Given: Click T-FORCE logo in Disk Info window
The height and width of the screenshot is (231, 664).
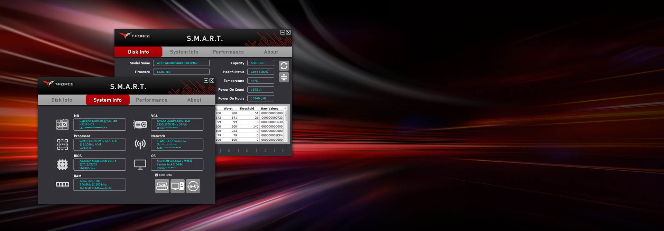Looking at the screenshot, I should click(135, 36).
